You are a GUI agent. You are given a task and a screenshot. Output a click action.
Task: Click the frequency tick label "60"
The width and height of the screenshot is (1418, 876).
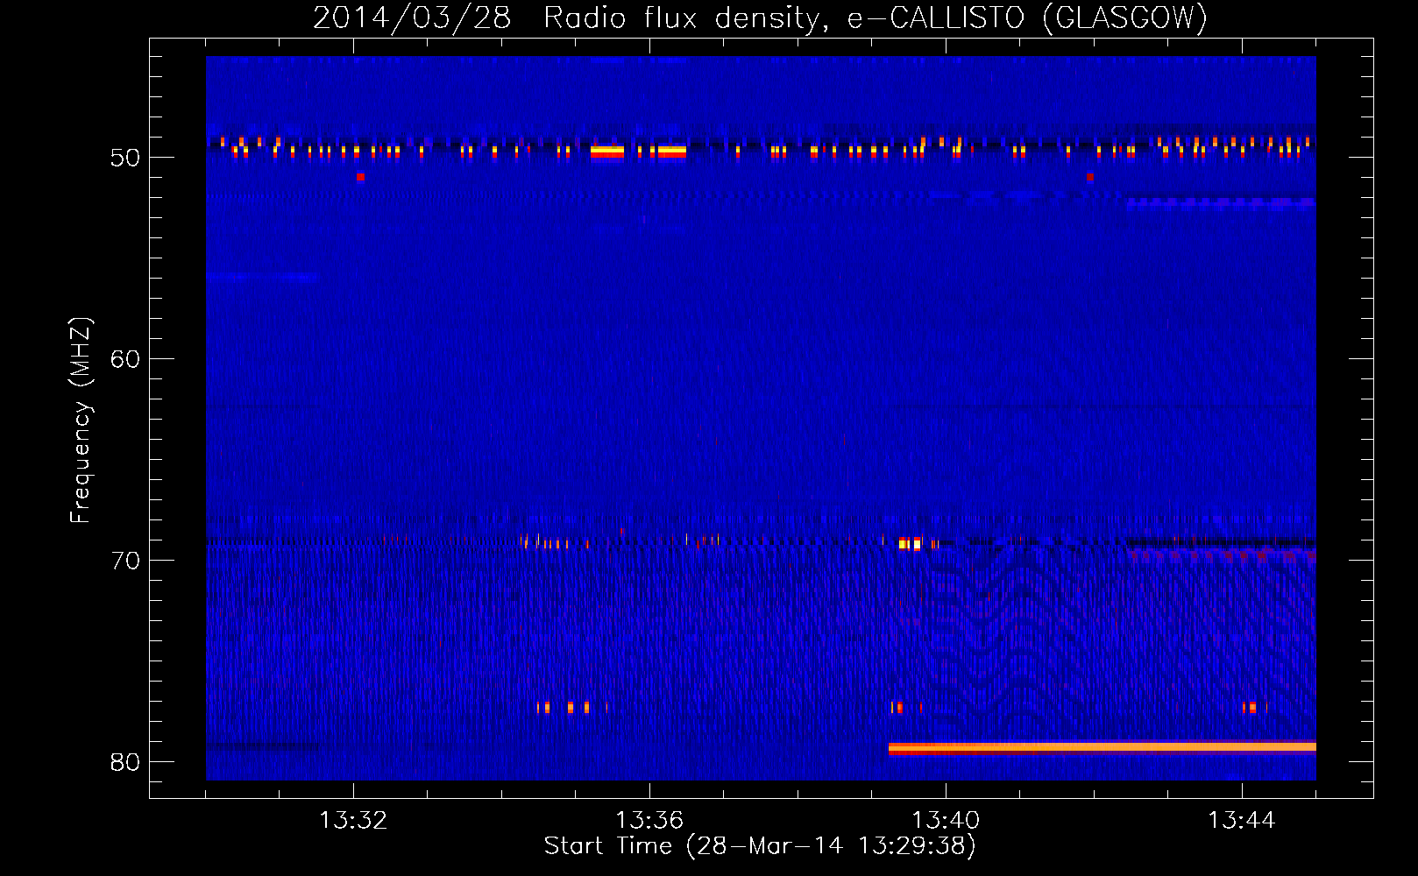pyautogui.click(x=125, y=359)
